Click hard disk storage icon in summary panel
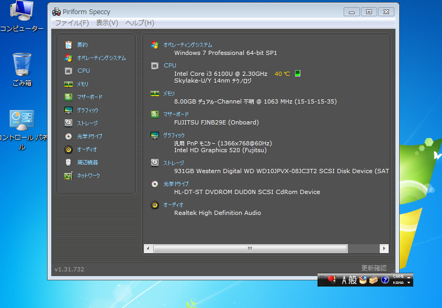Screen dimensions: 442x308 pyautogui.click(x=155, y=163)
